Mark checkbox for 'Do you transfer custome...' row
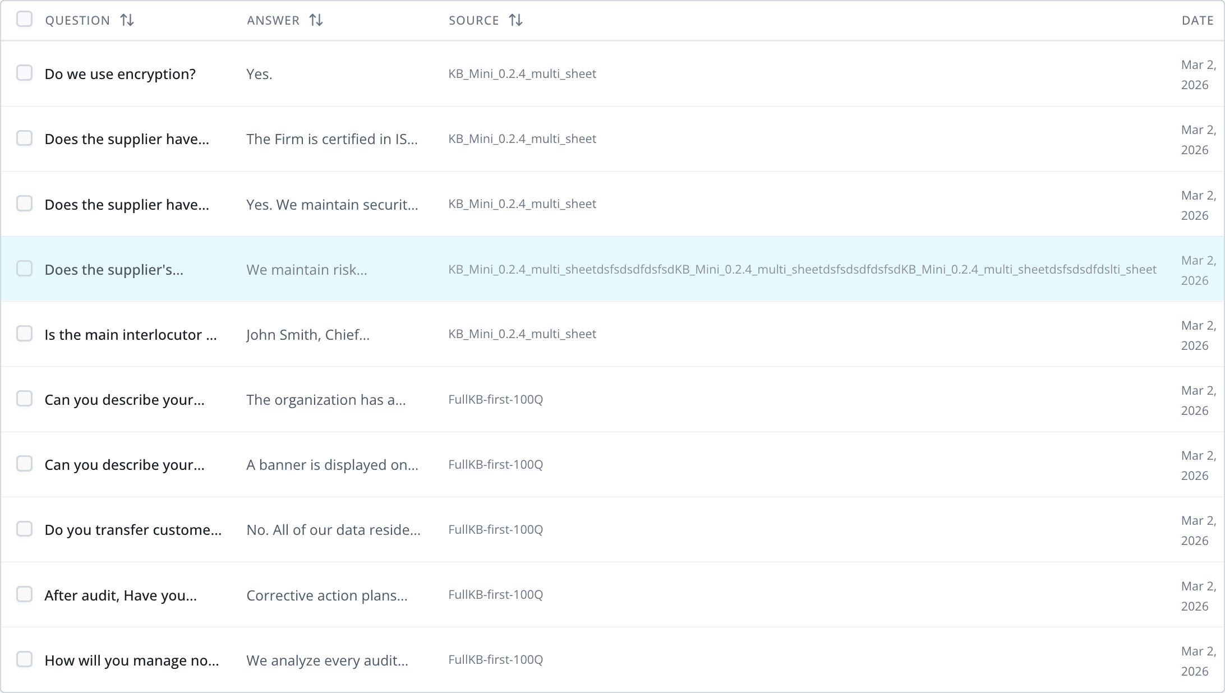The height and width of the screenshot is (693, 1225). [24, 529]
